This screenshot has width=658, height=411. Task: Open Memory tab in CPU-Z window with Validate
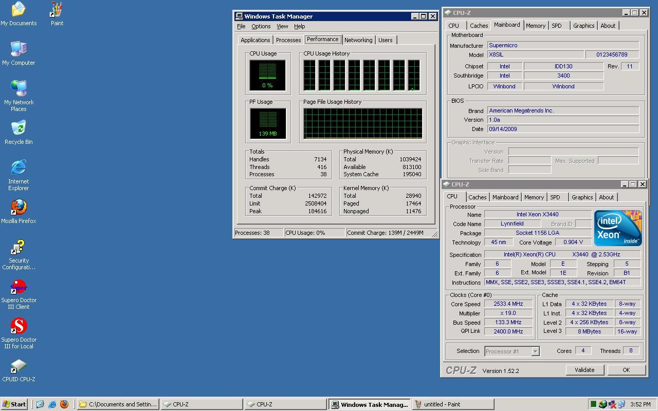pyautogui.click(x=534, y=197)
